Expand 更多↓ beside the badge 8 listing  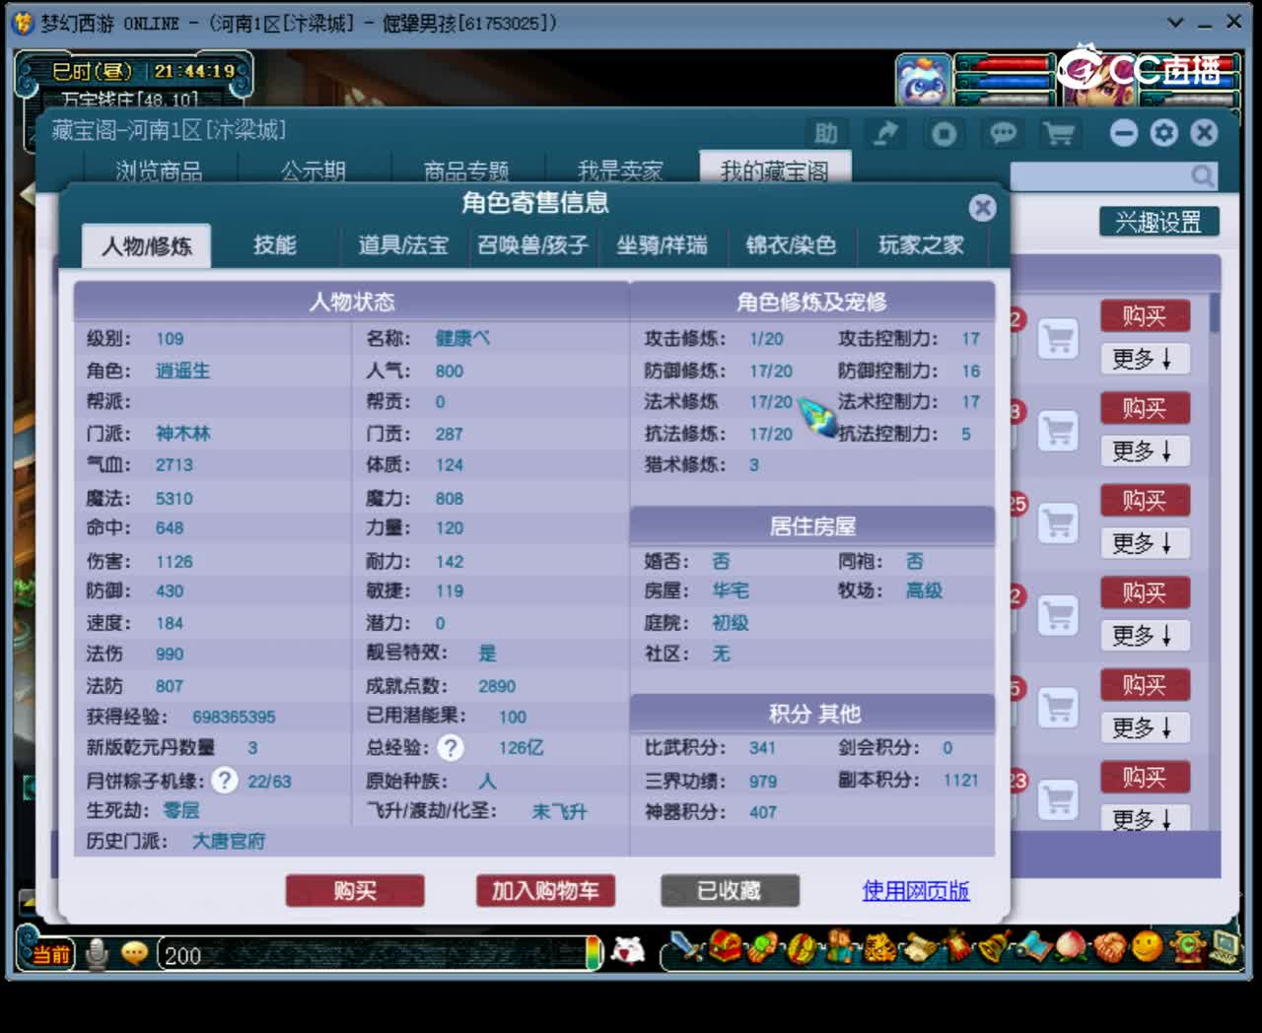tap(1144, 450)
